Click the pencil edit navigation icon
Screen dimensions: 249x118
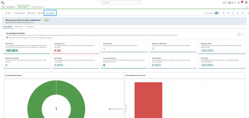tap(247, 7)
